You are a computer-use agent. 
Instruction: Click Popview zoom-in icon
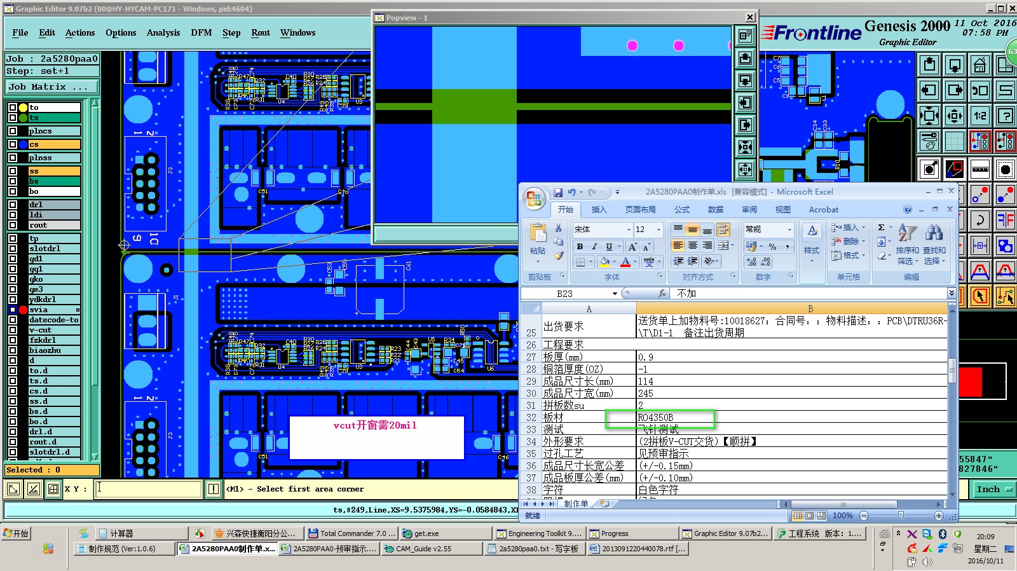click(x=745, y=148)
